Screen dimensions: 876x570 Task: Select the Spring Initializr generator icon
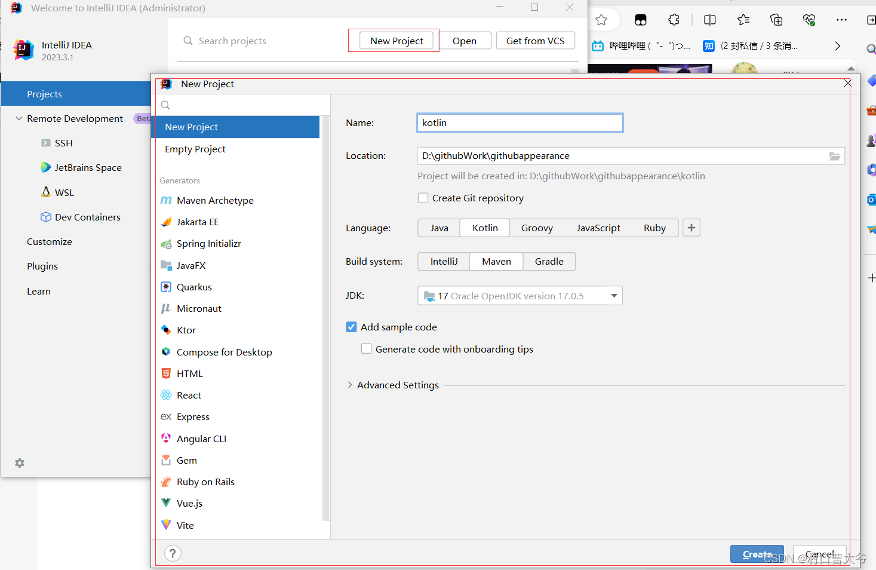click(x=166, y=244)
